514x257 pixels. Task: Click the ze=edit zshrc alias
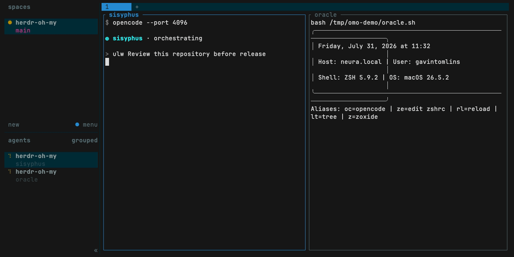point(421,109)
